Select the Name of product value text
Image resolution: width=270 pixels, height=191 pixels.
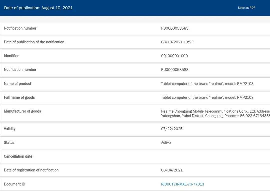[207, 84]
